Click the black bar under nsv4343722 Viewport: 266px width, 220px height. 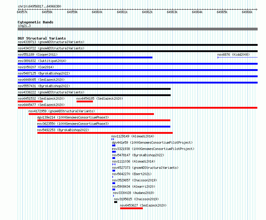[x=137, y=51]
